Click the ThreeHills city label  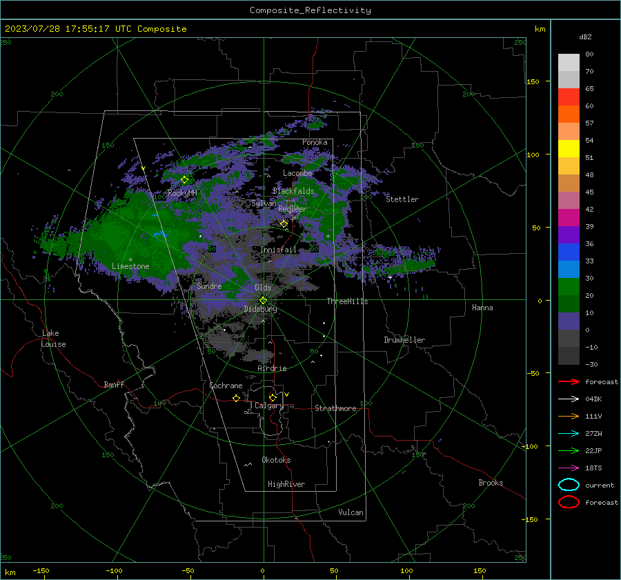pos(347,301)
